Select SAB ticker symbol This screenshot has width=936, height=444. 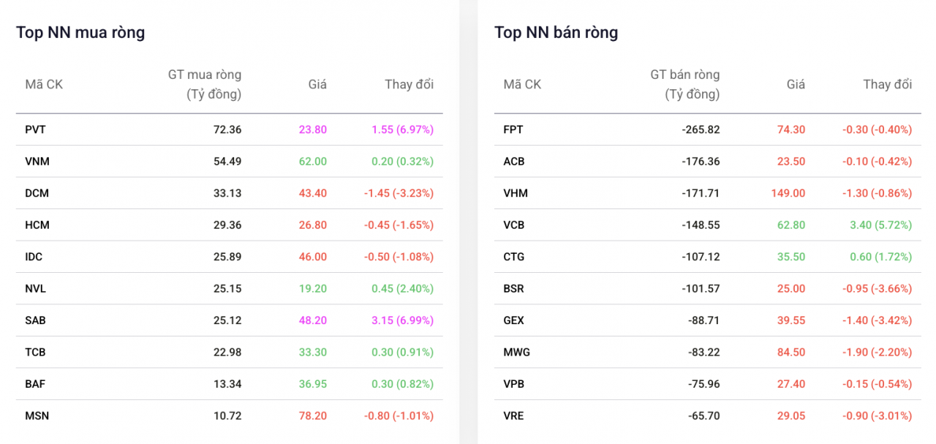coord(35,320)
